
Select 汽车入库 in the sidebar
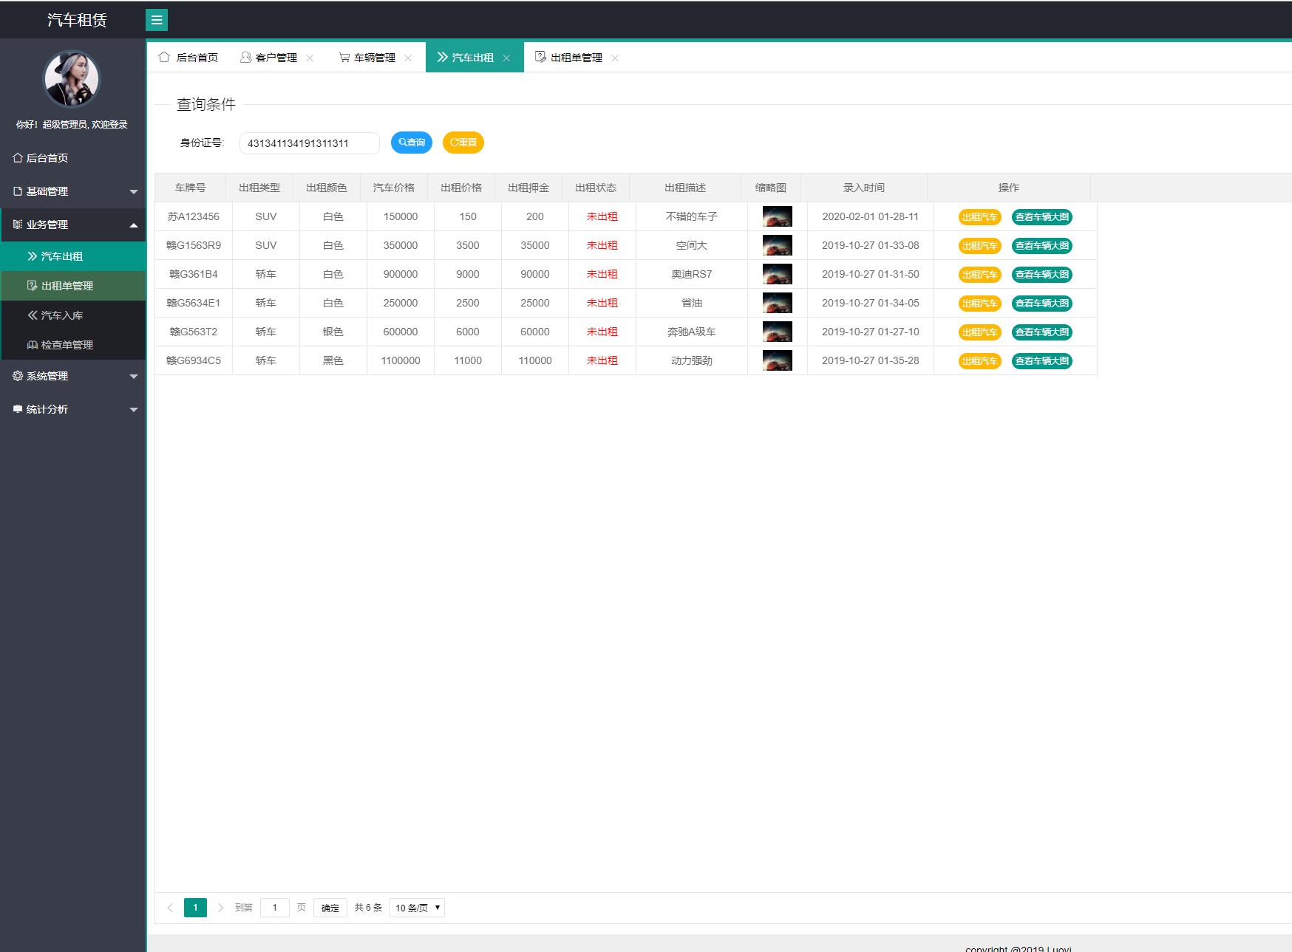coord(62,315)
